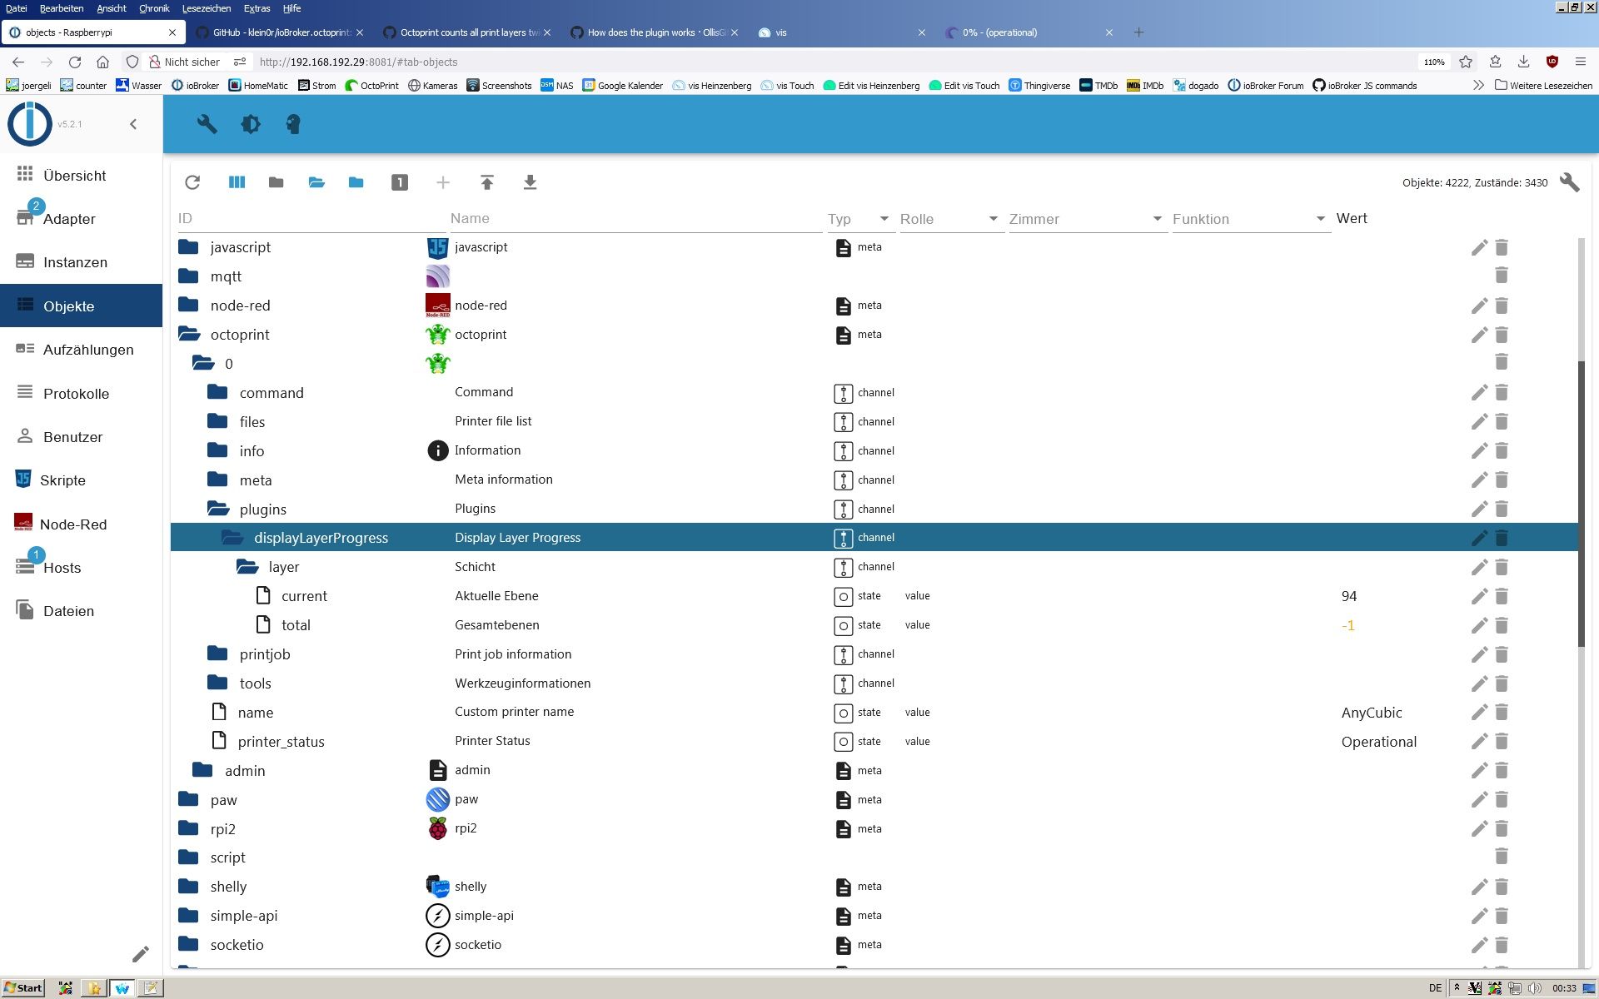Expand the tools folder

point(217,683)
